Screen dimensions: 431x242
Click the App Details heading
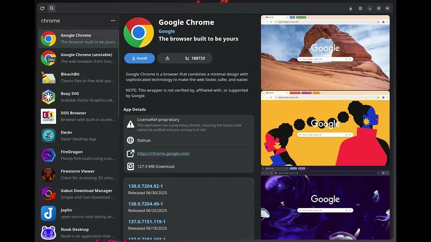coord(135,110)
